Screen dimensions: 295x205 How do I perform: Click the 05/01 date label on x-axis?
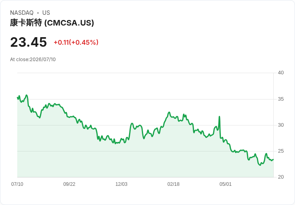[x=225, y=184]
